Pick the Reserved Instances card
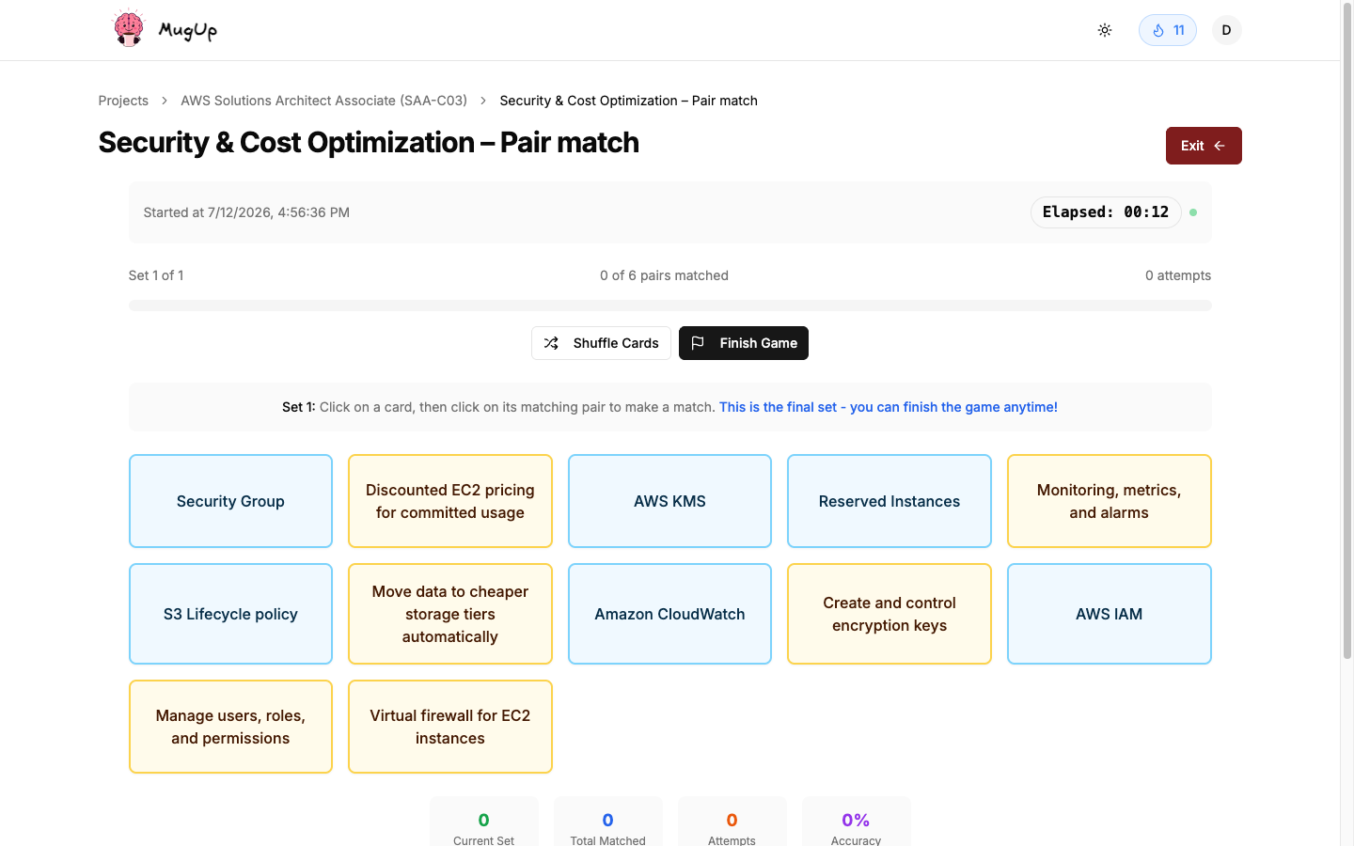This screenshot has height=846, width=1354. tap(890, 501)
